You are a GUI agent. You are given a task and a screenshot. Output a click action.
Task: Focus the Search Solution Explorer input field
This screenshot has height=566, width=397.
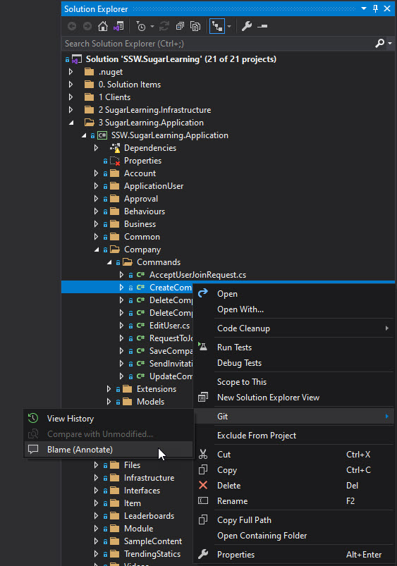click(x=219, y=44)
